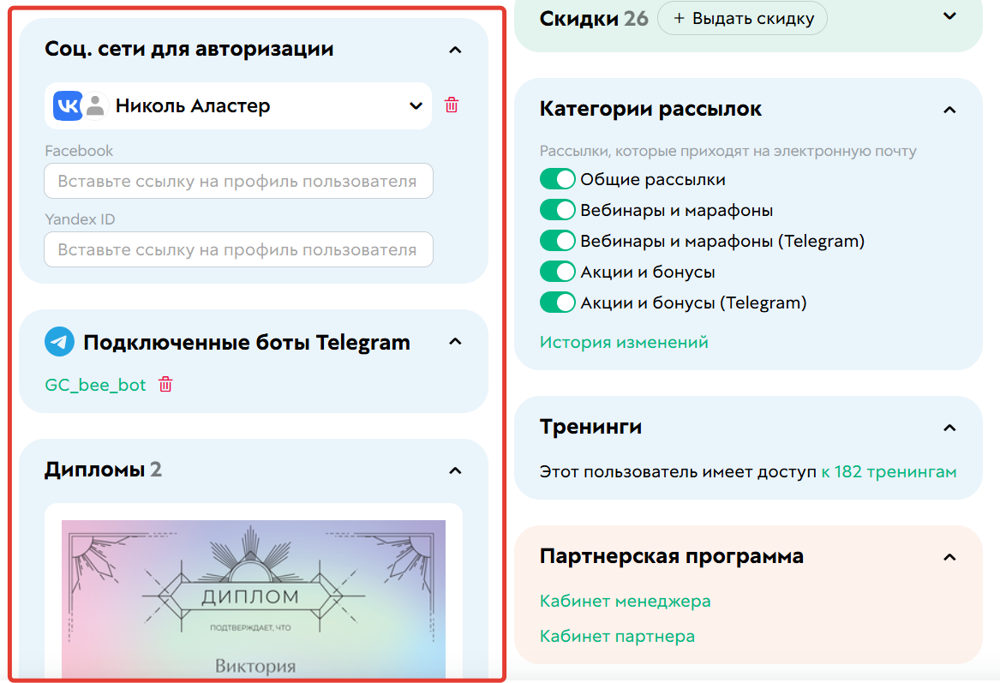Click the Telegram icon in the bots panel

(x=57, y=341)
